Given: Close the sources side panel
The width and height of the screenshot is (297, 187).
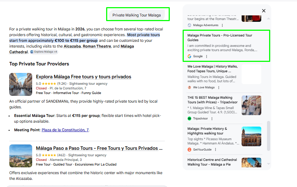Looking at the screenshot, I should click(x=264, y=11).
